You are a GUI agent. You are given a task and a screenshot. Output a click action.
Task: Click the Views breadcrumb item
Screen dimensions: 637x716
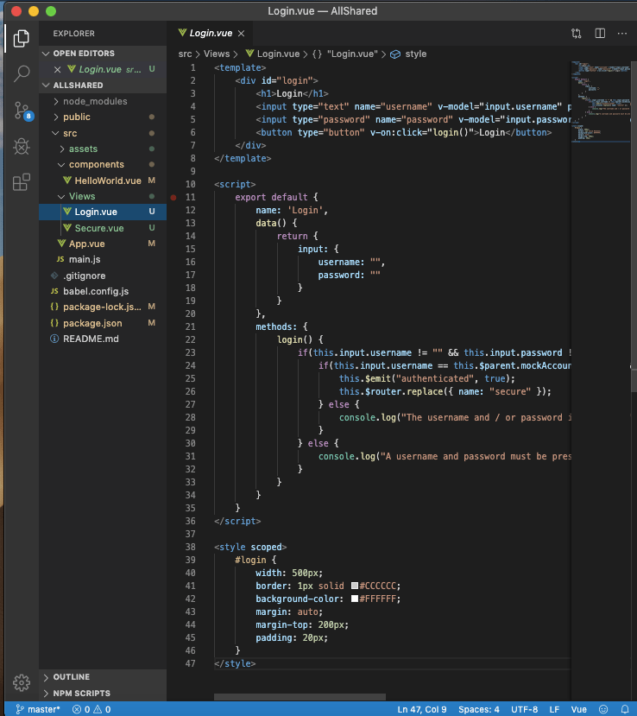[217, 54]
